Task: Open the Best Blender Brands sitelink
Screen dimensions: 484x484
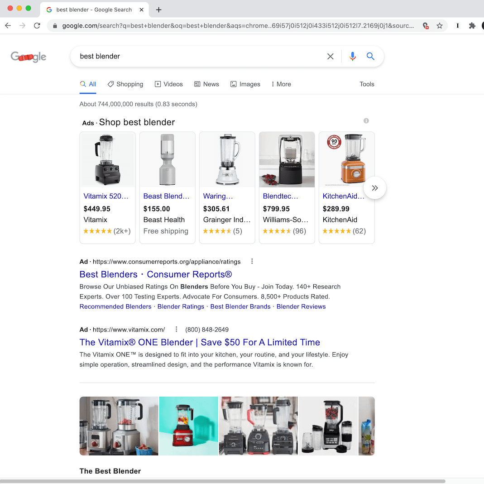Action: point(240,307)
